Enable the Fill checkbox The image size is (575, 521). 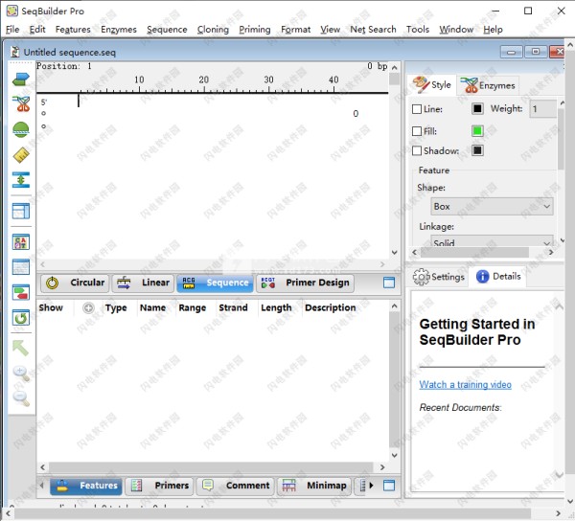[x=417, y=131]
